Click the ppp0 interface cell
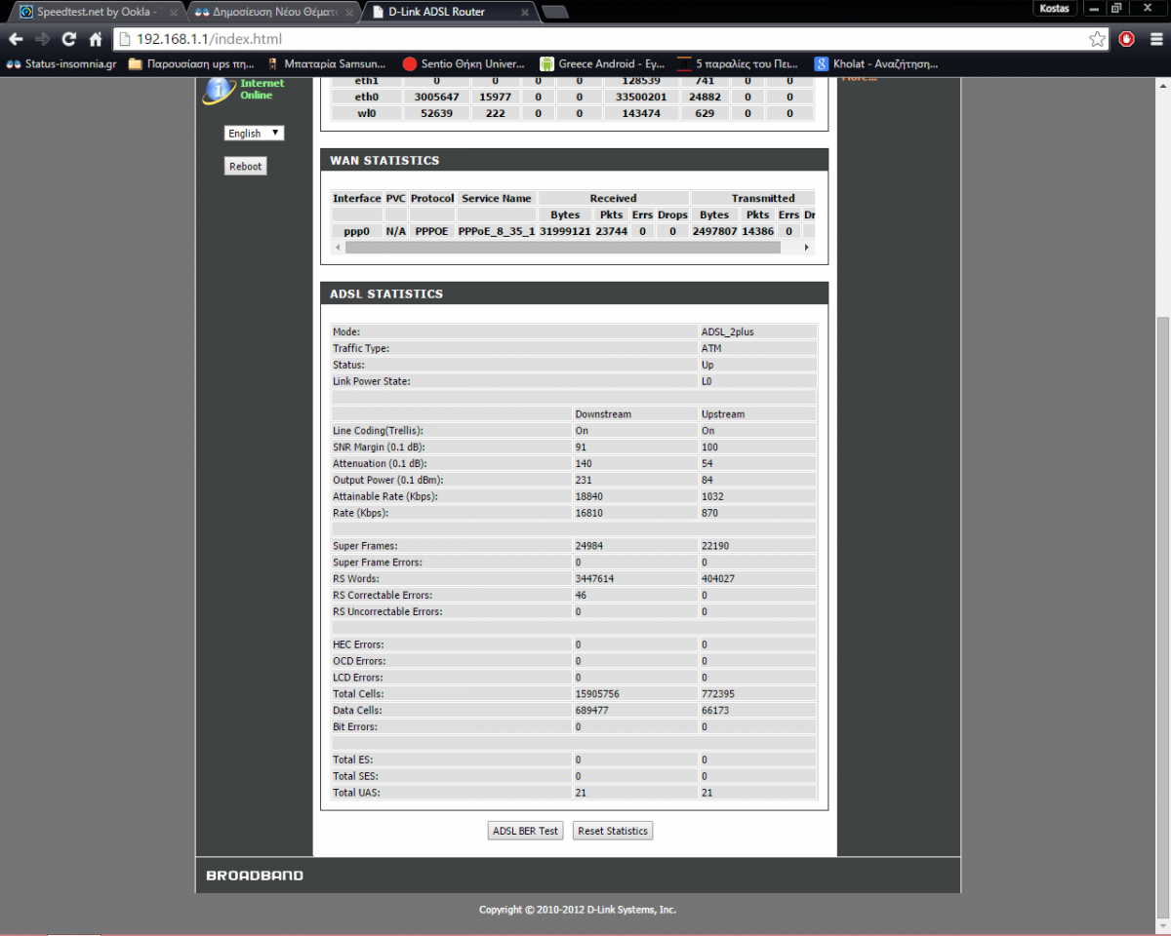Screen dimensions: 1171x936 click(x=356, y=231)
